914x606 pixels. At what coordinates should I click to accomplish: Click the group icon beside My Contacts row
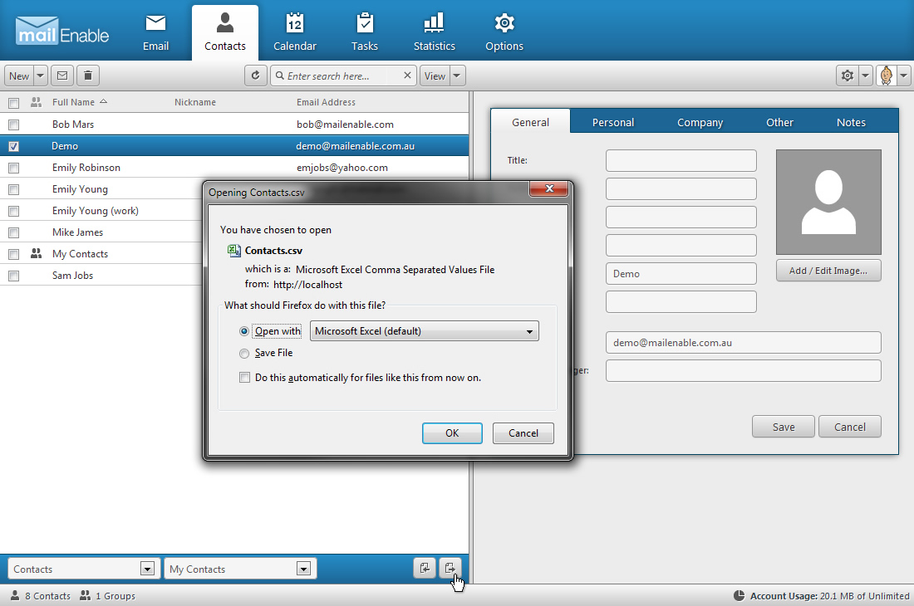tap(36, 254)
